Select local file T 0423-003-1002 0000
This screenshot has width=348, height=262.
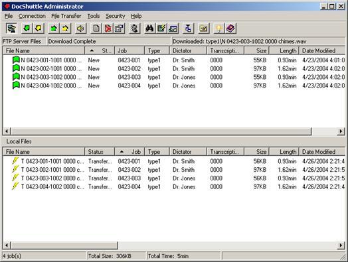tap(52, 178)
